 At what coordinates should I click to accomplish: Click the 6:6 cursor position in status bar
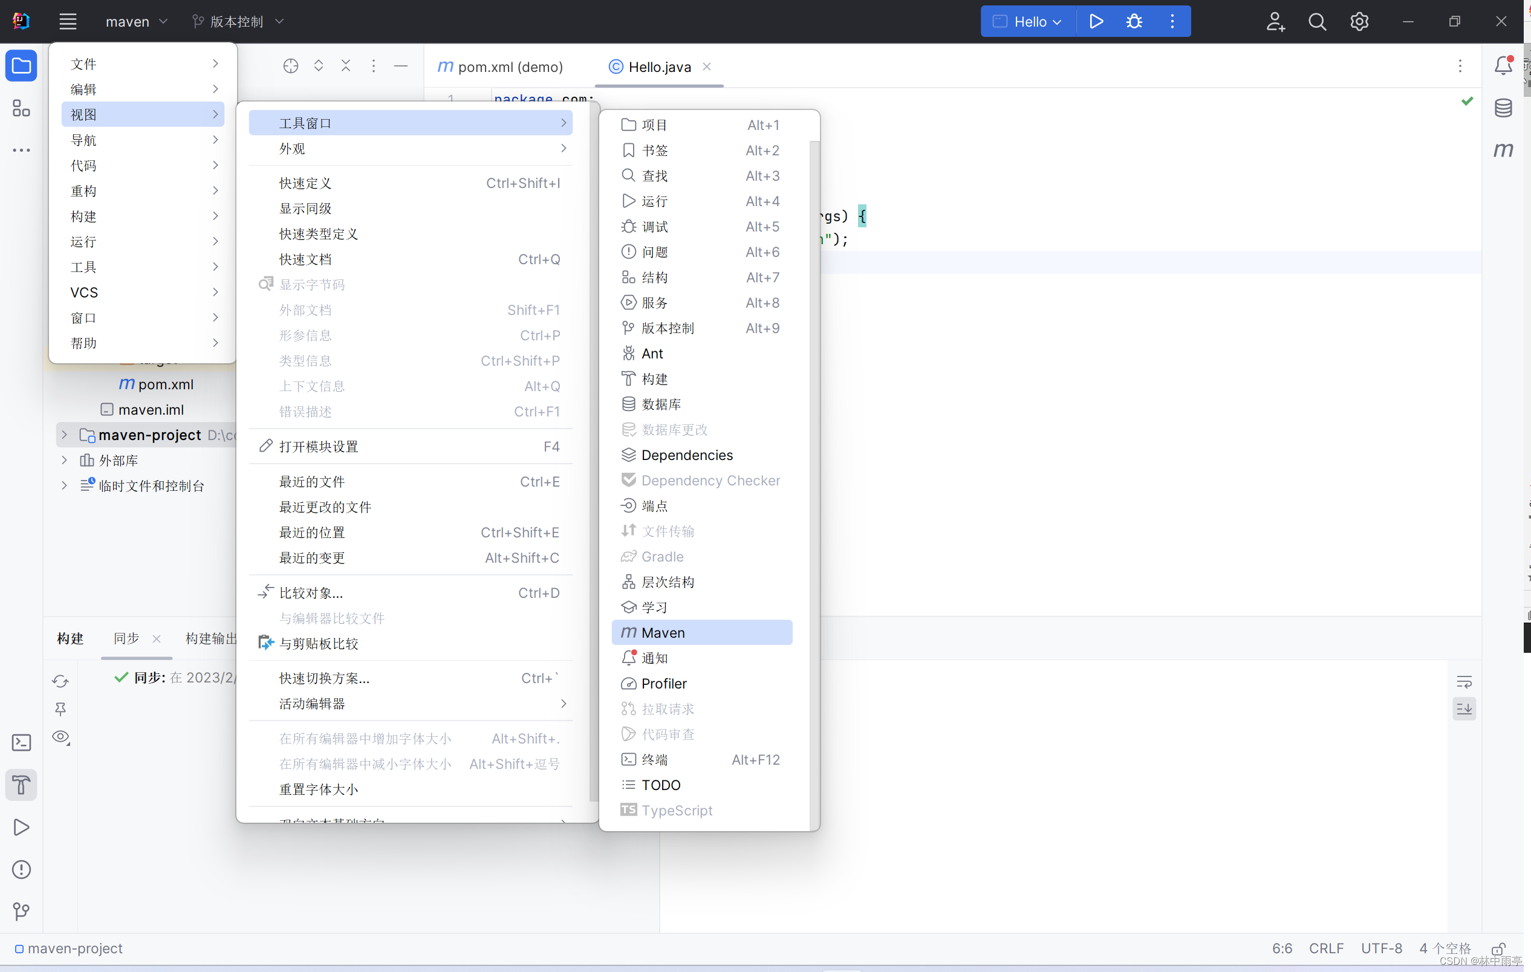(x=1282, y=948)
